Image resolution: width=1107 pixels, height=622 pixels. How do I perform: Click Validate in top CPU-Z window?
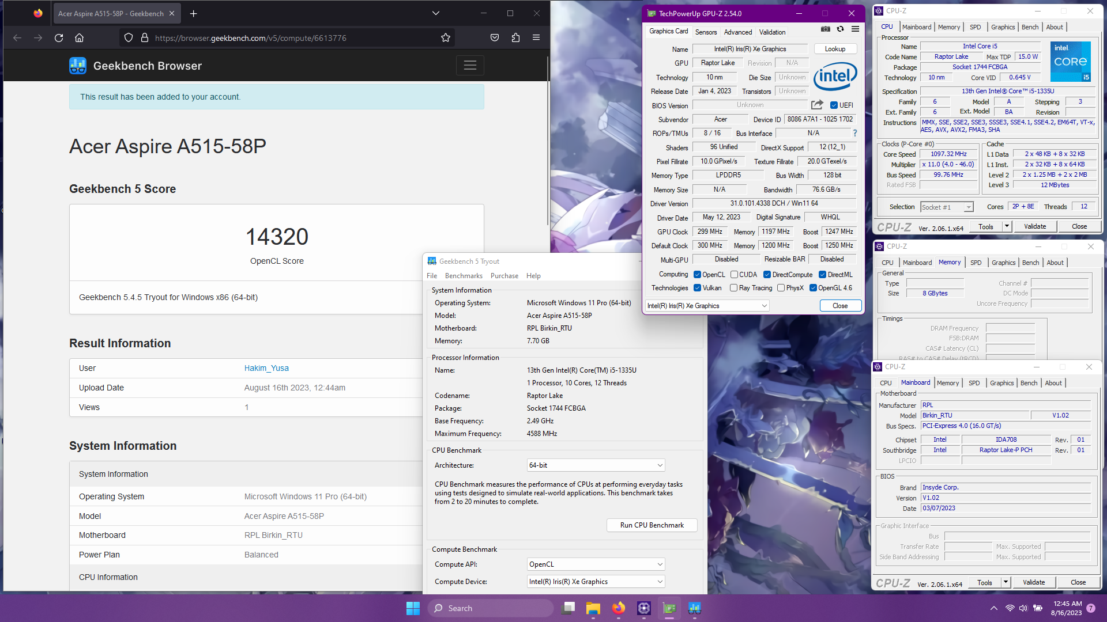[1035, 226]
